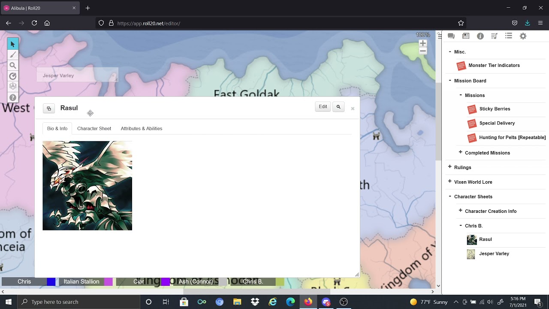Go back in the browser
The width and height of the screenshot is (549, 309).
pyautogui.click(x=9, y=23)
